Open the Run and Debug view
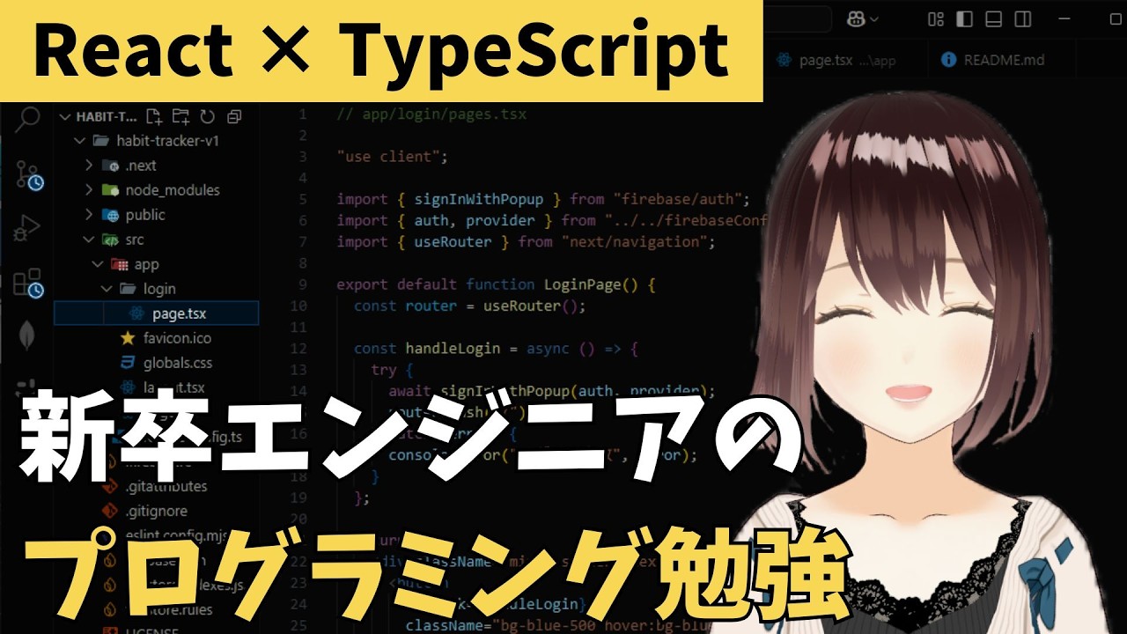The height and width of the screenshot is (634, 1127). point(27,229)
